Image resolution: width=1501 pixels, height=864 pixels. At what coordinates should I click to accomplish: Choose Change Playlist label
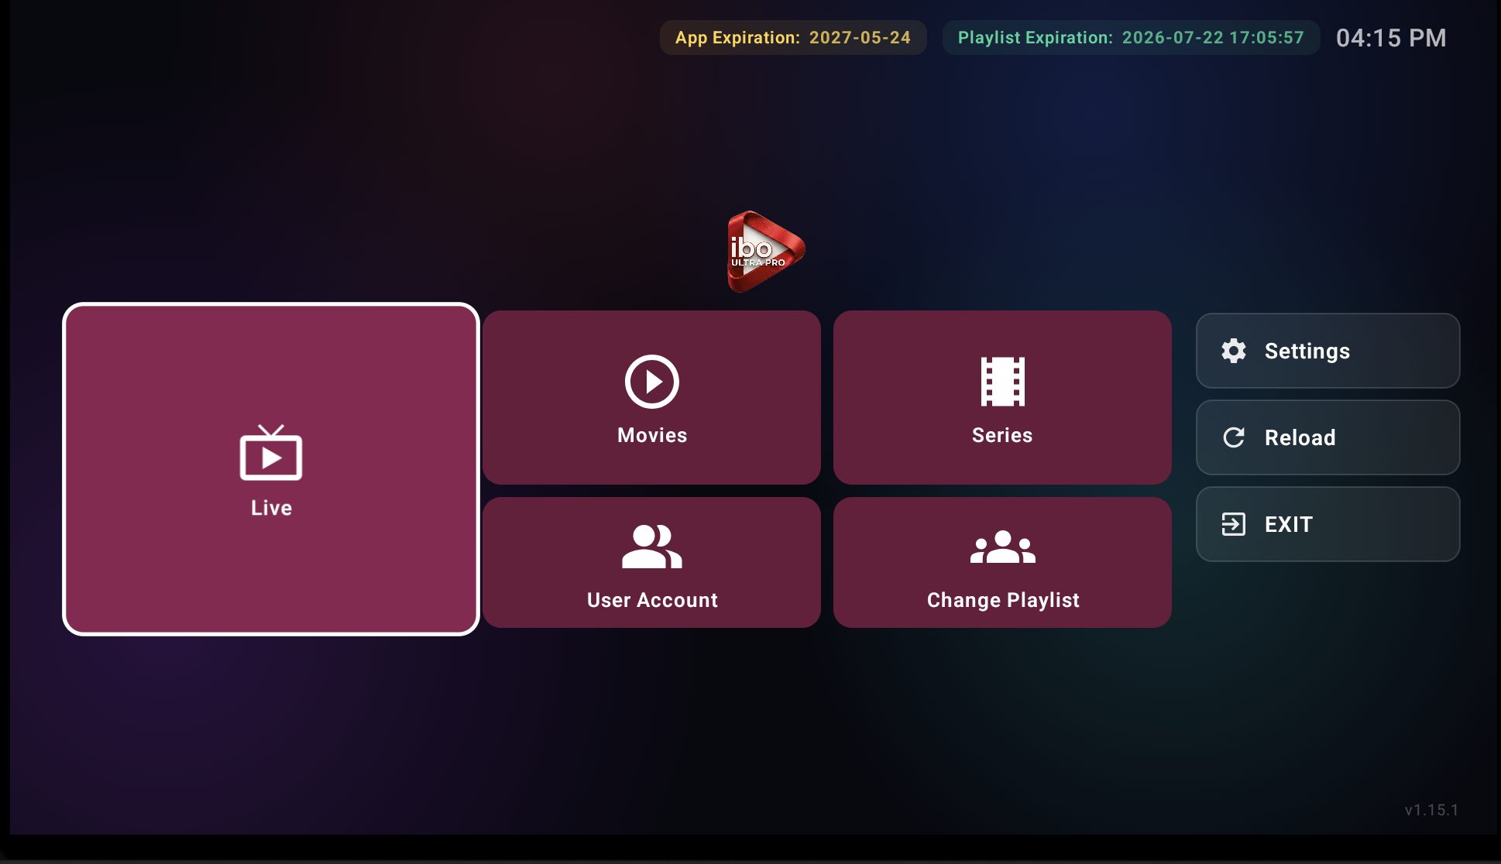tap(1003, 600)
